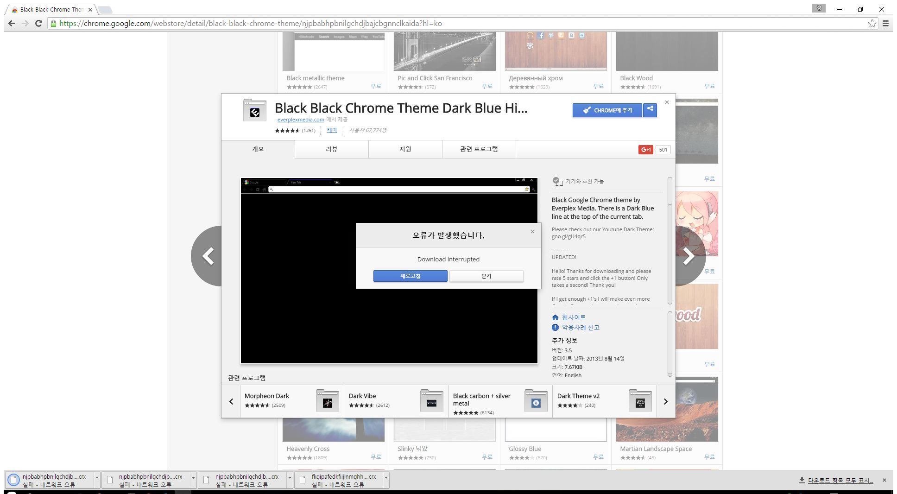Click the 새로고침 button in dialog

[410, 276]
